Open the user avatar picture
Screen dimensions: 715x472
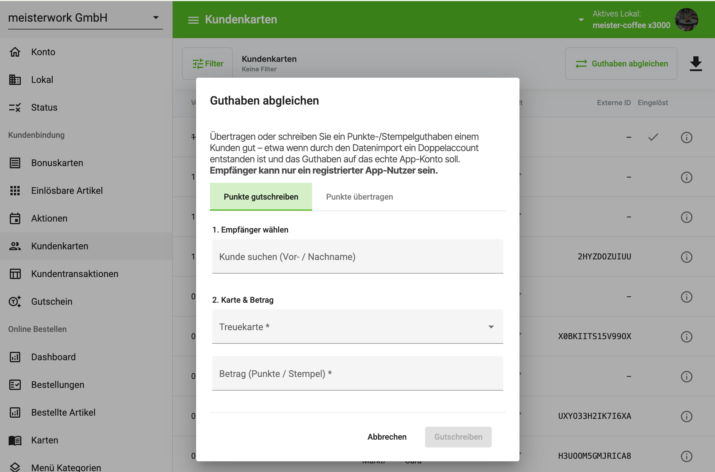click(686, 20)
